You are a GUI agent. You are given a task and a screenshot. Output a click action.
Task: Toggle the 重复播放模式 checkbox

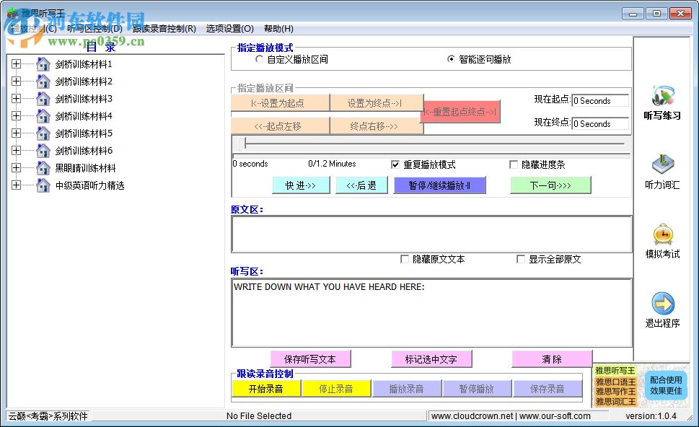coord(395,164)
